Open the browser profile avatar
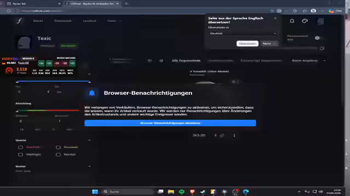Viewport: 350px width, 196px height. (x=313, y=11)
